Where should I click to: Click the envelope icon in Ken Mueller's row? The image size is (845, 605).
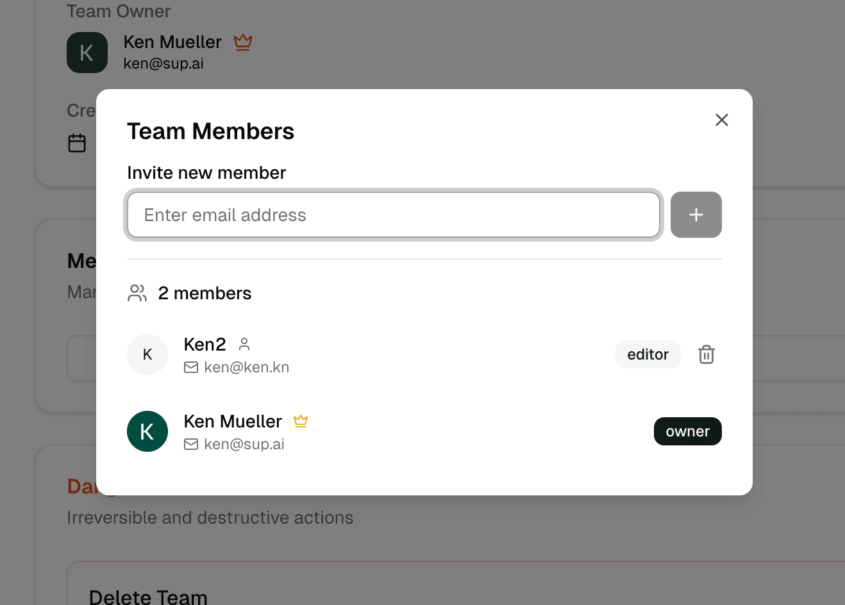191,444
